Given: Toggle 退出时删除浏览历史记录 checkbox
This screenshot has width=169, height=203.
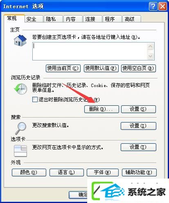Looking at the screenshot, I should (x=35, y=100).
